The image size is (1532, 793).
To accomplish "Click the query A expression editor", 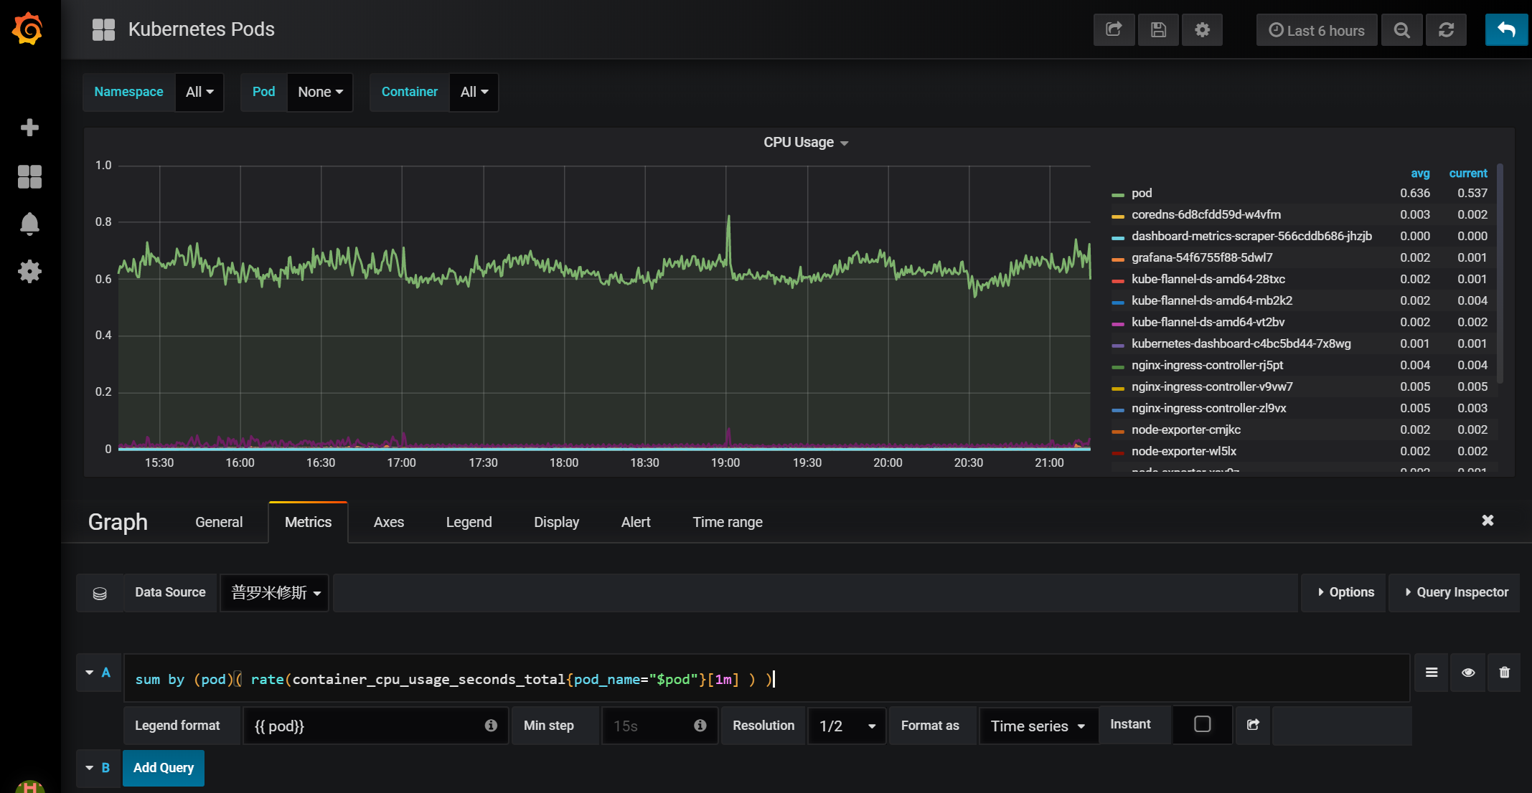I will tap(766, 678).
